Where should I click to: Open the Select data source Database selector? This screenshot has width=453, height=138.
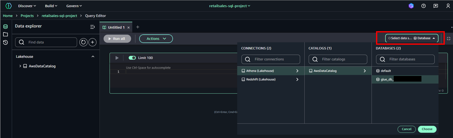coord(412,38)
